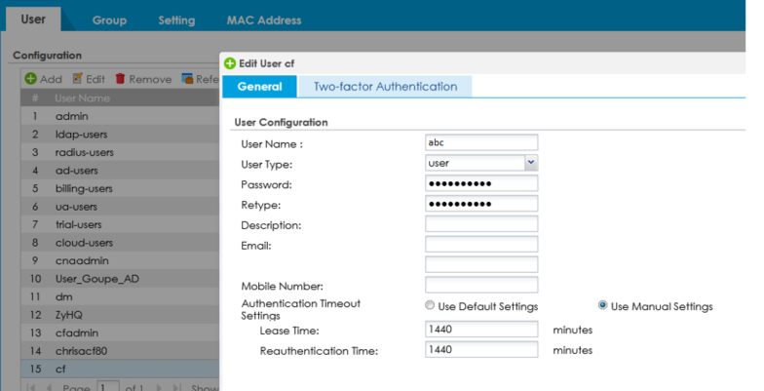
Task: Click the Email input field
Action: point(481,245)
